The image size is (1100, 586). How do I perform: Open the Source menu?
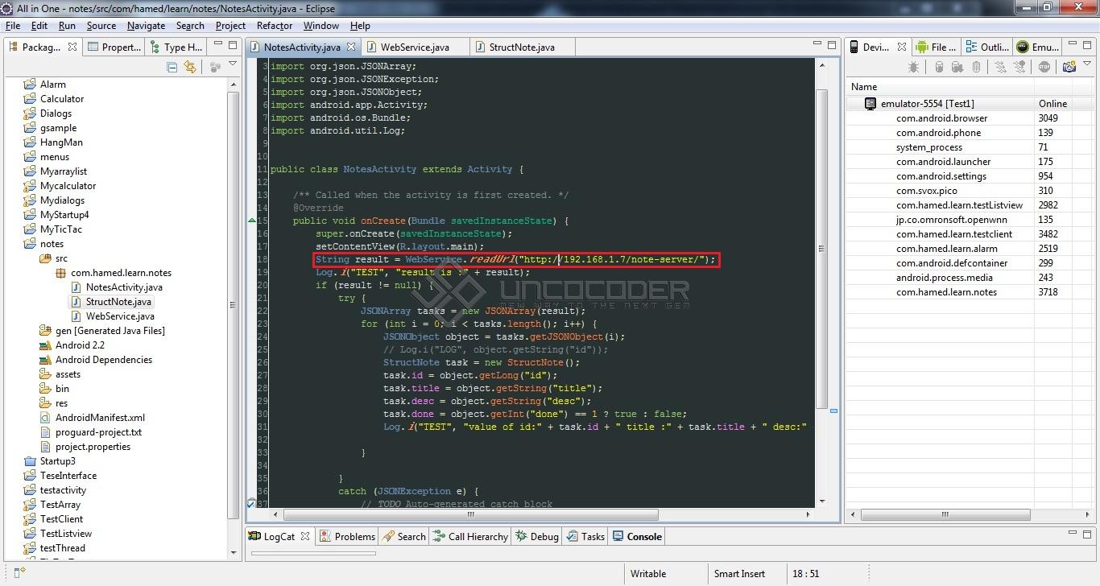[x=101, y=26]
